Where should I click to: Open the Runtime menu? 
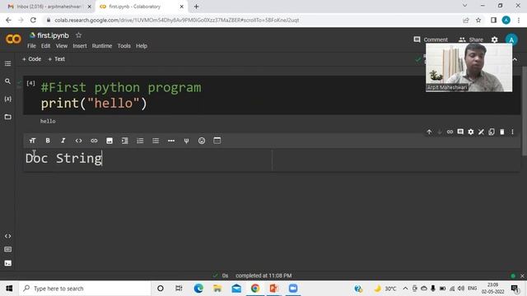tap(102, 46)
